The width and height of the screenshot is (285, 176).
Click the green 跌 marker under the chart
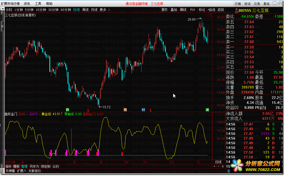pos(68,110)
